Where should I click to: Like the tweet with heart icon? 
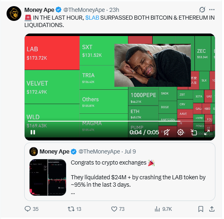[114, 209]
